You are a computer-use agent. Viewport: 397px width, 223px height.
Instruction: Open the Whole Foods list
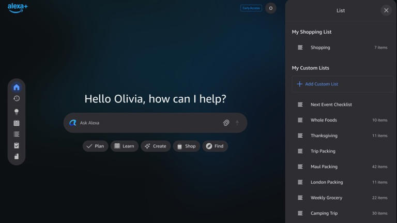tap(342, 120)
